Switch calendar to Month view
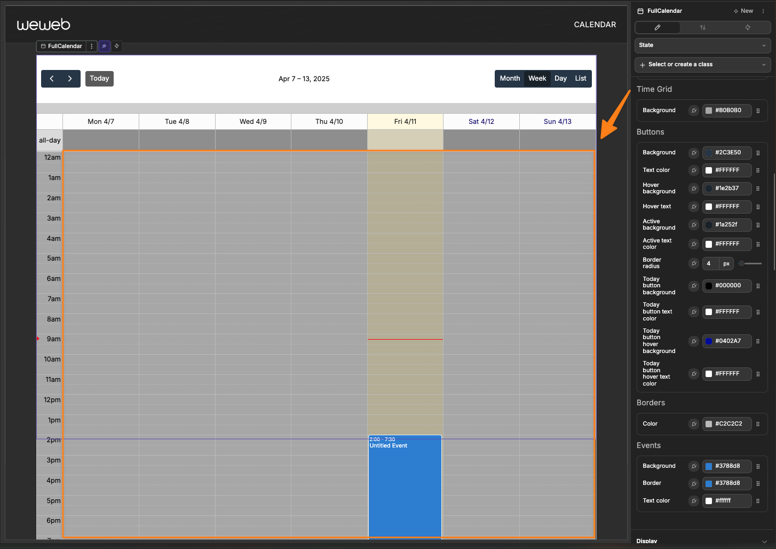The image size is (776, 549). 510,79
